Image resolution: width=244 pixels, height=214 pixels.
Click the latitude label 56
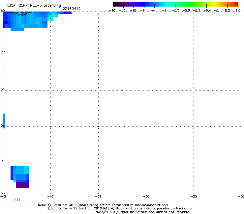pyautogui.click(x=3, y=89)
